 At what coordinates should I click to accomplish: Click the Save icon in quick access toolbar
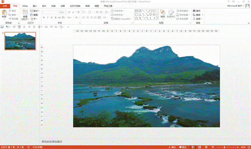(x=2, y=27)
